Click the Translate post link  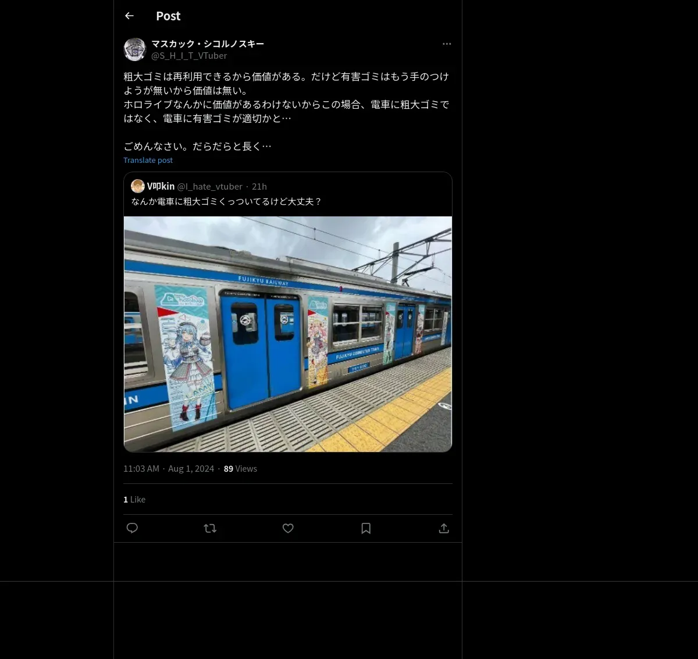(148, 160)
